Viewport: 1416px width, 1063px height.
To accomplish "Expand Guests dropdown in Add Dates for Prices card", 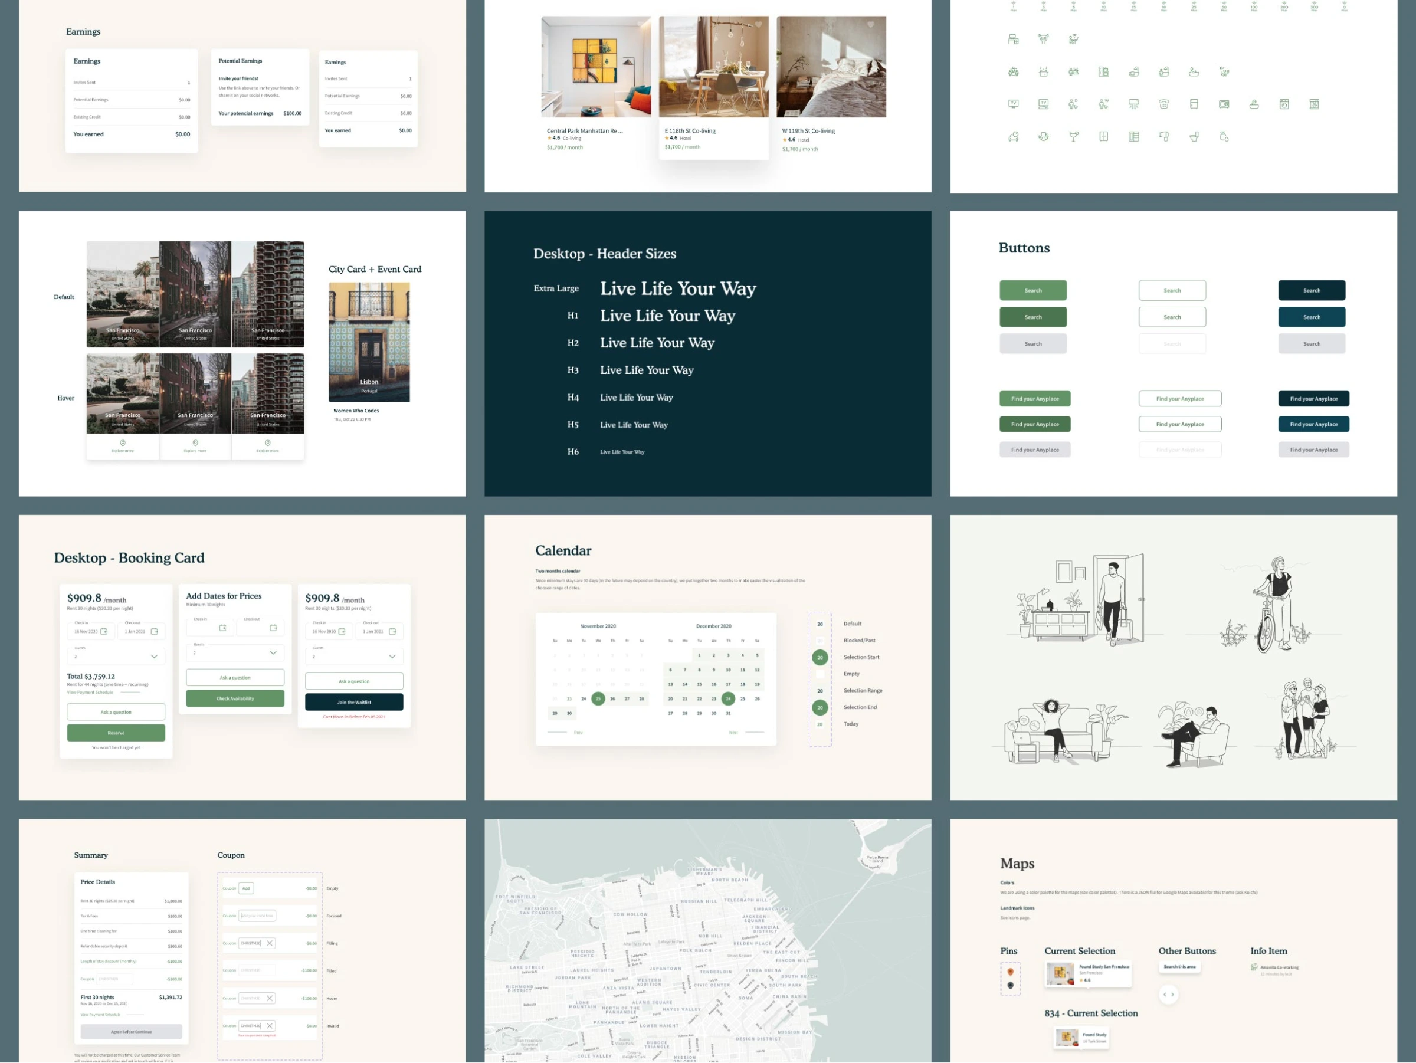I will [273, 653].
